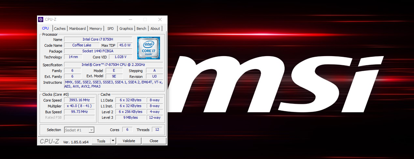The height and width of the screenshot is (159, 414).
Task: Click the CPU-Z title bar app icon
Action: tap(41, 19)
